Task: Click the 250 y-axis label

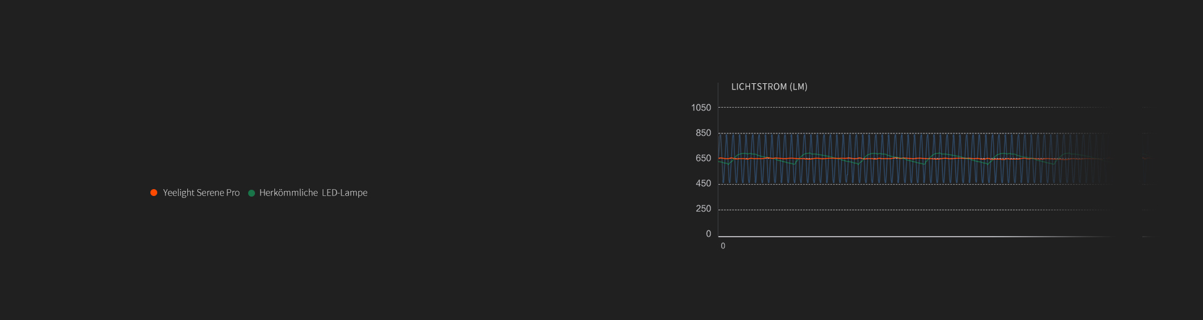Action: point(703,209)
